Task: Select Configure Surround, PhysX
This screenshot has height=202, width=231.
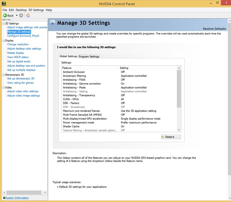Action: click(23, 36)
